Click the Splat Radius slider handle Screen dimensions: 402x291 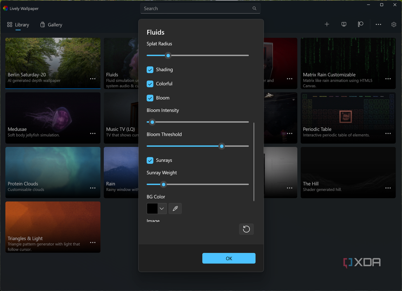point(168,56)
